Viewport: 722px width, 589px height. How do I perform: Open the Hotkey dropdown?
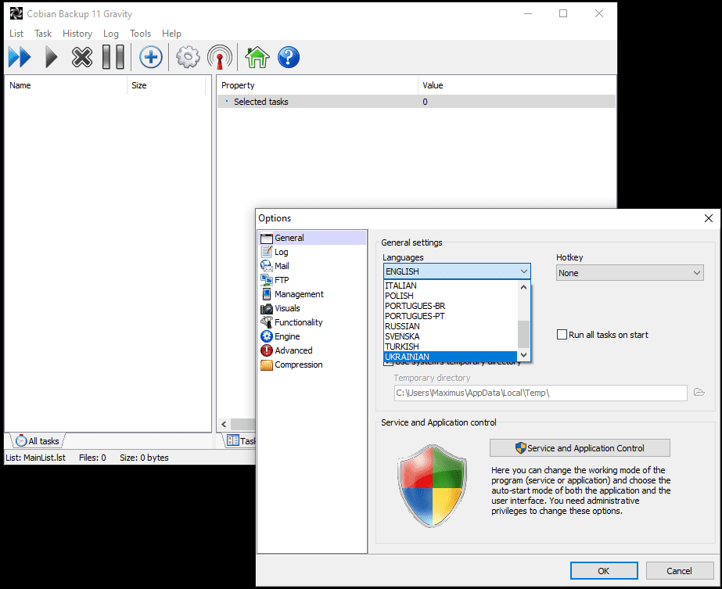pyautogui.click(x=630, y=273)
